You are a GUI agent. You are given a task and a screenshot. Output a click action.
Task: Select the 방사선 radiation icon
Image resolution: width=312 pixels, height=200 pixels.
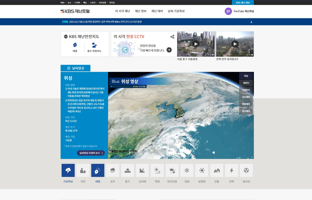[246, 170]
